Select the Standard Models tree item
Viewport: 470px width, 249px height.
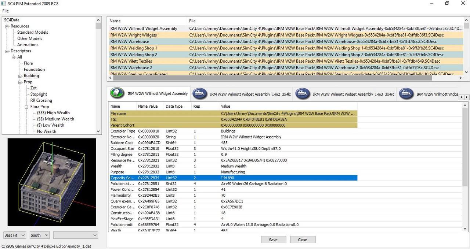tap(33, 32)
